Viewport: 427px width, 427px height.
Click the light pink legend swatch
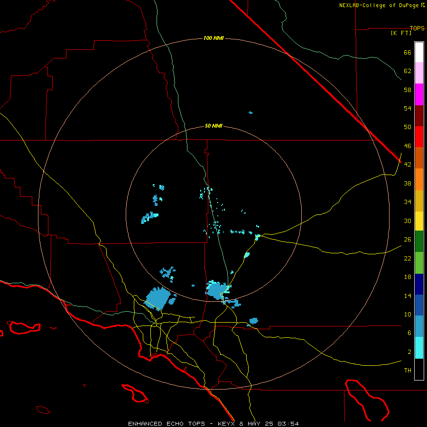419,73
